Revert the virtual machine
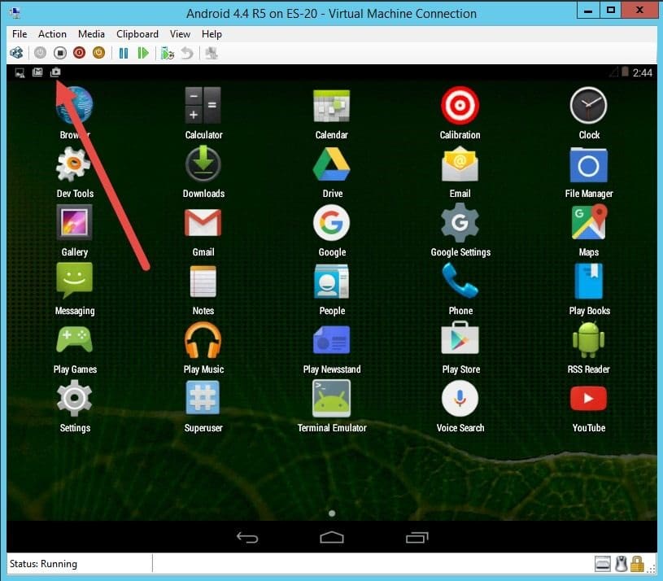 tap(187, 53)
